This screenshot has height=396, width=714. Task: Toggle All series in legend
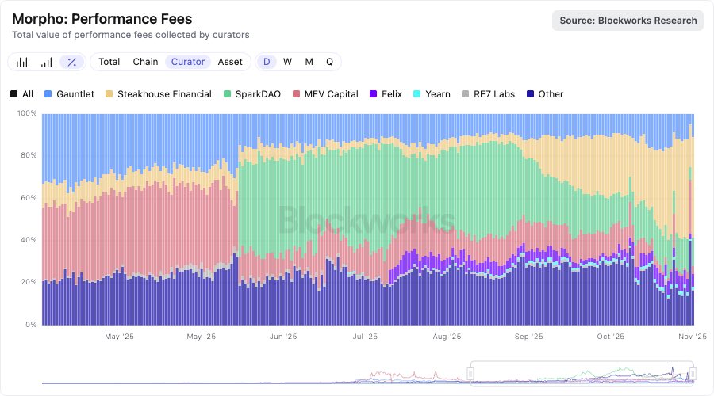tap(21, 94)
